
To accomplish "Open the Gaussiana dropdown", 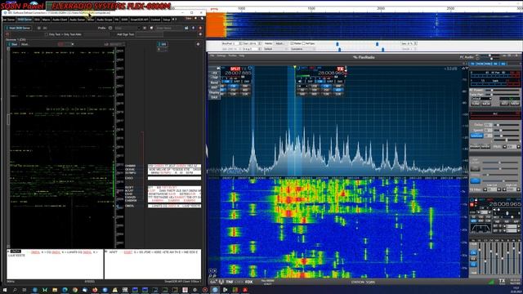I will pyautogui.click(x=302, y=49).
